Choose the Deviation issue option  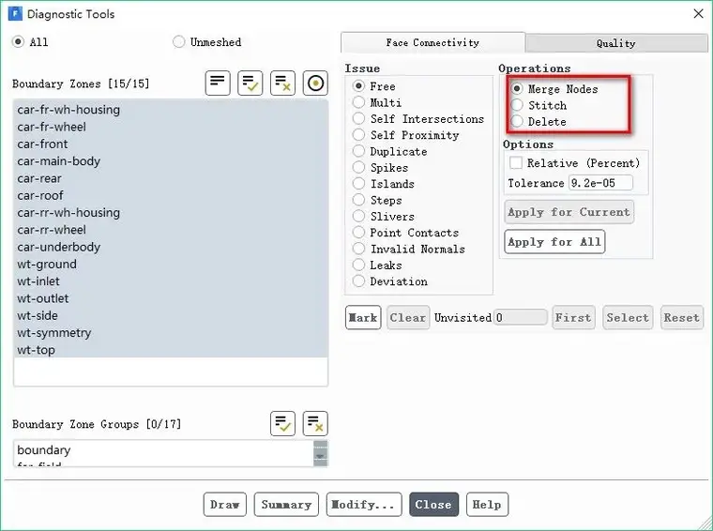coord(358,281)
